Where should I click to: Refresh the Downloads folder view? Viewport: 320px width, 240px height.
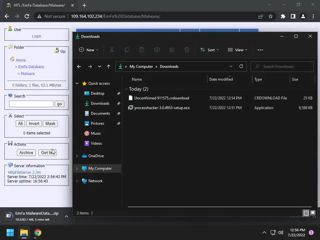tap(241, 67)
